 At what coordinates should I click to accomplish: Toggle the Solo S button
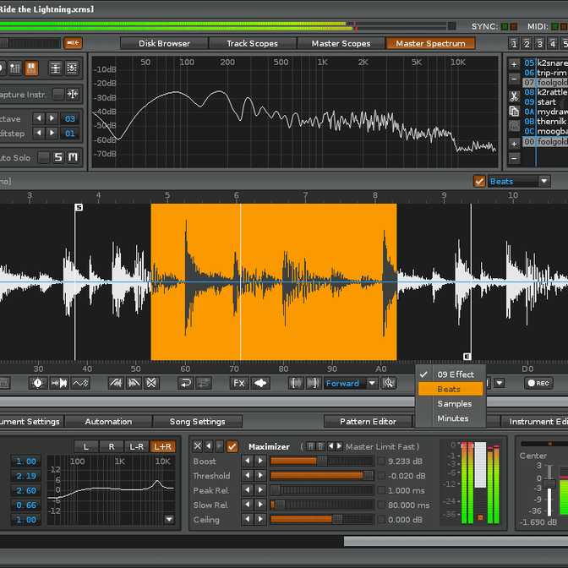58,157
